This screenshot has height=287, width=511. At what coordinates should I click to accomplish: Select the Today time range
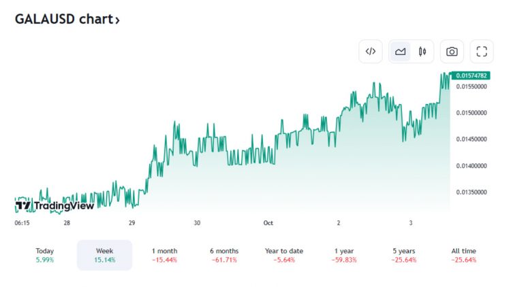[x=45, y=255]
